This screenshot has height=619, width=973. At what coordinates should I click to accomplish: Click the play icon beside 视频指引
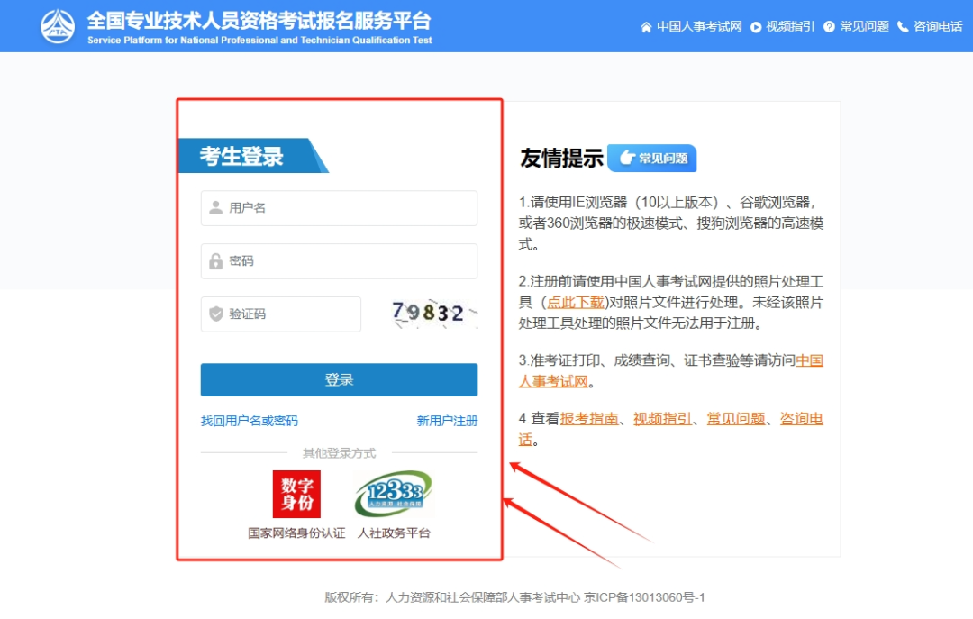coord(756,27)
